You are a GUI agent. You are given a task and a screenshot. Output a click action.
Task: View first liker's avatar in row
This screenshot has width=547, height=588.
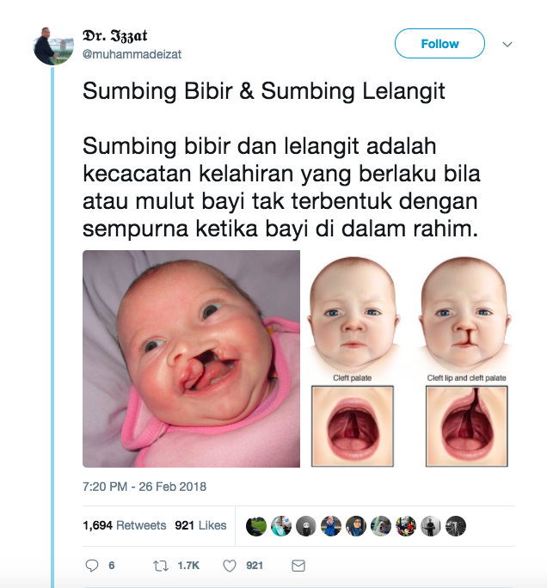(255, 526)
